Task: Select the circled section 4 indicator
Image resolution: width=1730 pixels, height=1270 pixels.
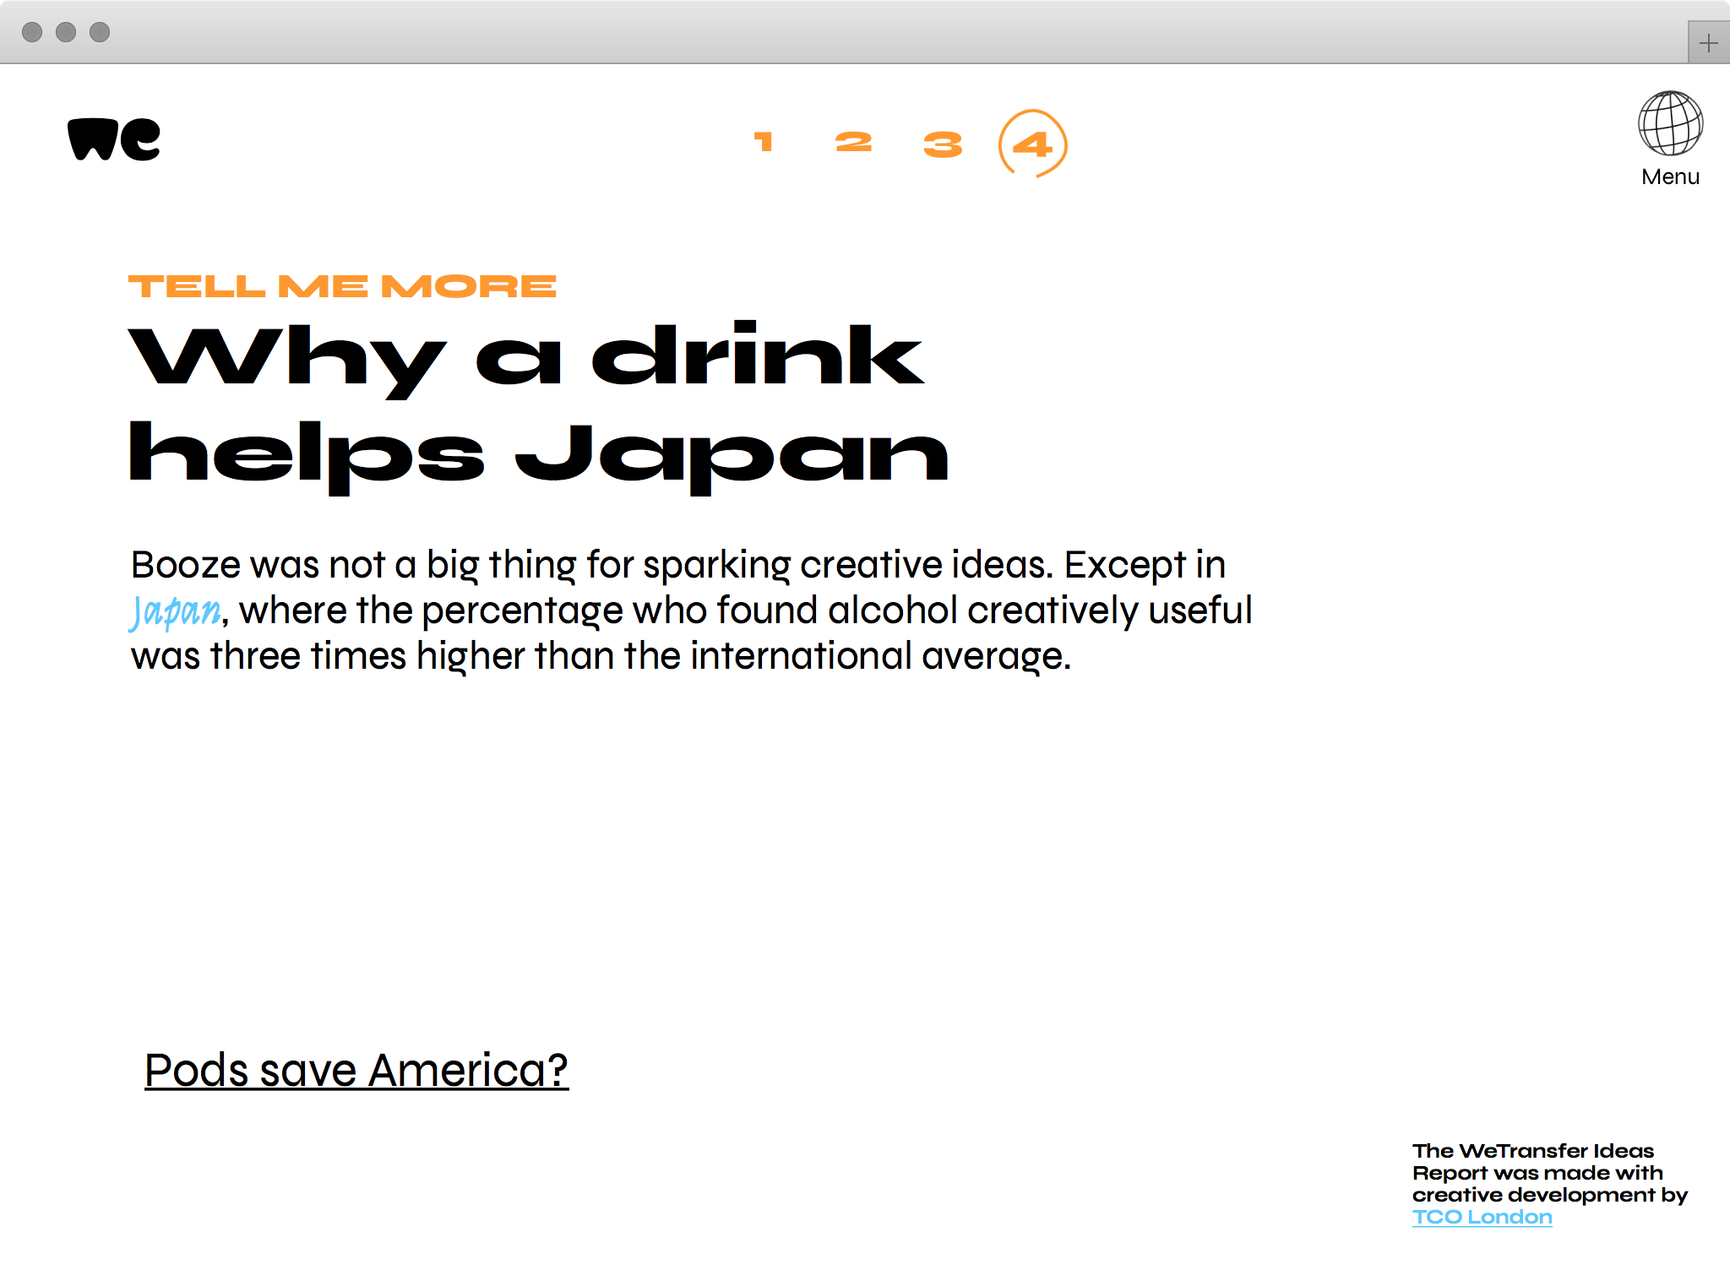Action: pos(1032,144)
